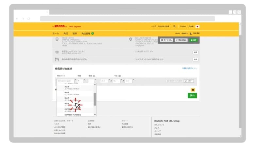This screenshot has width=255, height=143.
Task: Select Box 7 from the packaging list
Action: pos(75,99)
